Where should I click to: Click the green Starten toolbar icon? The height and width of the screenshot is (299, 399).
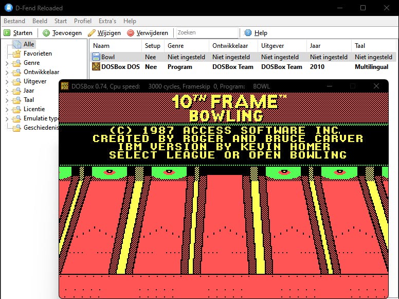7,33
